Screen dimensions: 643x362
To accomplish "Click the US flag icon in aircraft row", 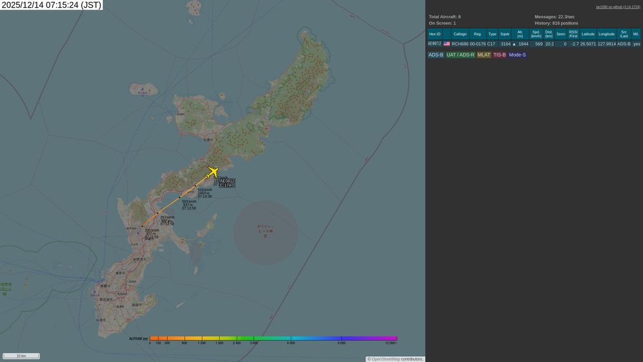I will click(x=447, y=44).
